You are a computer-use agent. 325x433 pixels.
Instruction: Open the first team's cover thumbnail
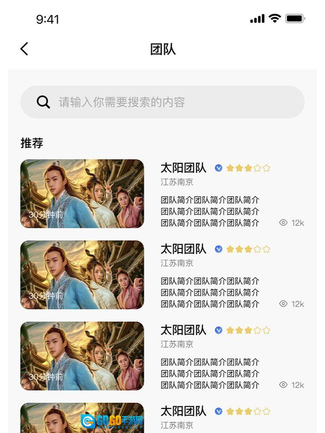coord(82,194)
